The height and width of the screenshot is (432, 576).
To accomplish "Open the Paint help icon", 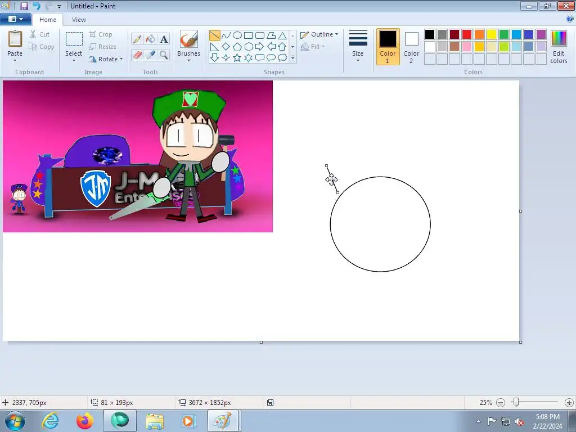I will click(570, 19).
